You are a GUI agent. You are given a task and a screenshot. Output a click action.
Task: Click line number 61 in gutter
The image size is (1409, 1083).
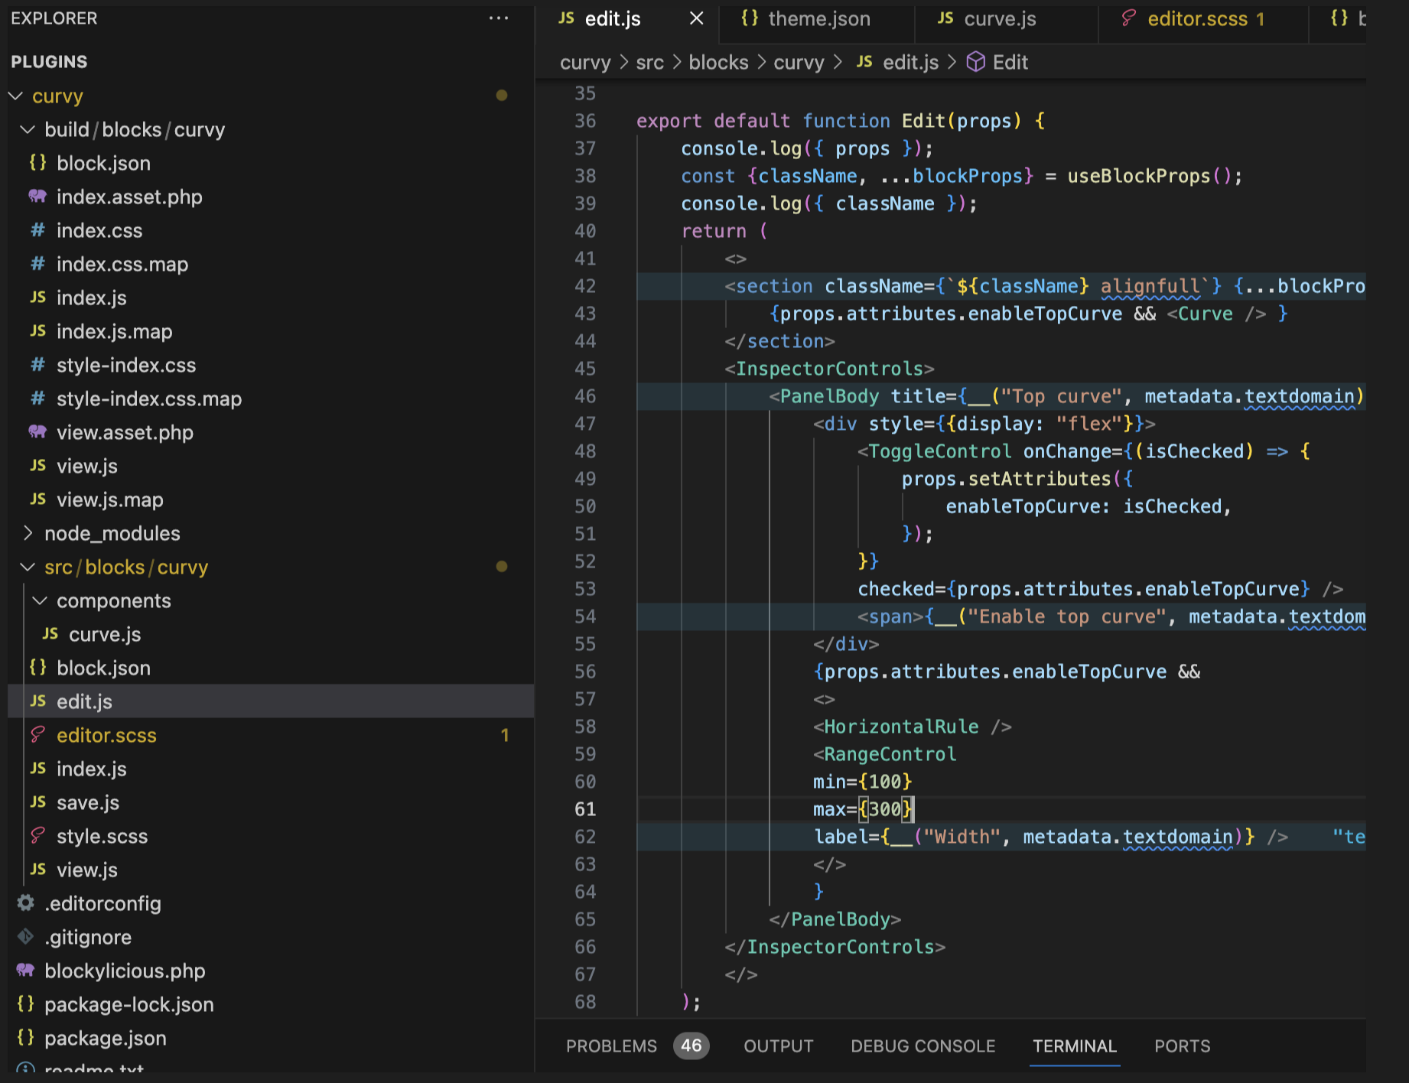tap(585, 809)
